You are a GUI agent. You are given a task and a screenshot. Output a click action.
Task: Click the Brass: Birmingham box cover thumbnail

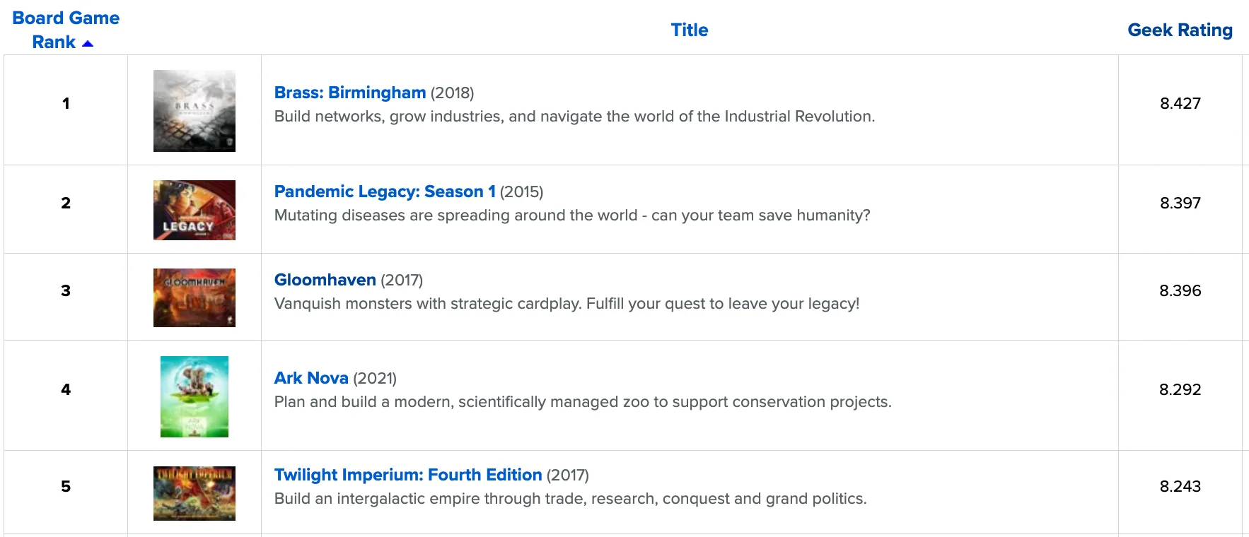point(194,111)
